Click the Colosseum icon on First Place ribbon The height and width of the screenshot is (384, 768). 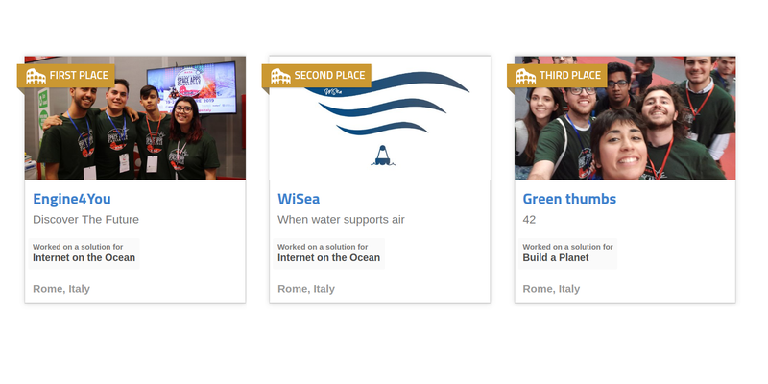(x=36, y=76)
